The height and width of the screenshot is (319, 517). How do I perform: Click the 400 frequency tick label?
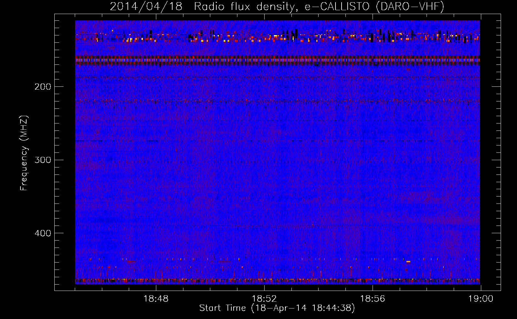(43, 233)
